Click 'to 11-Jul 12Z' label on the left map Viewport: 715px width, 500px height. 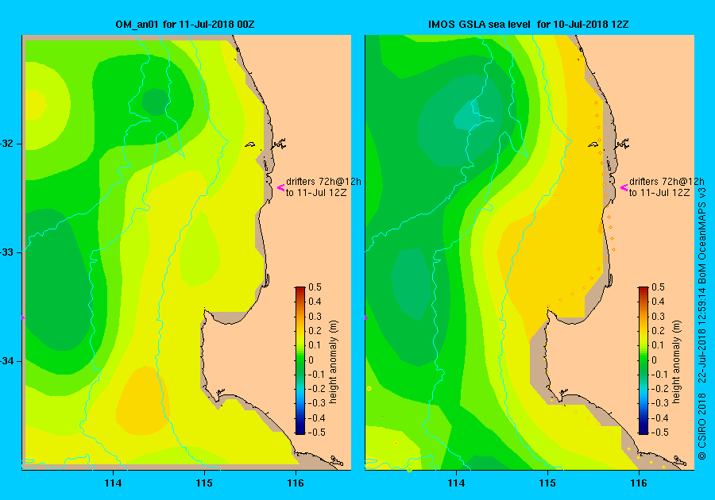click(316, 193)
